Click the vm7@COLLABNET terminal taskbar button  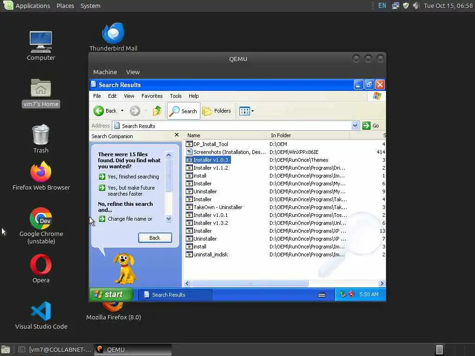point(55,350)
